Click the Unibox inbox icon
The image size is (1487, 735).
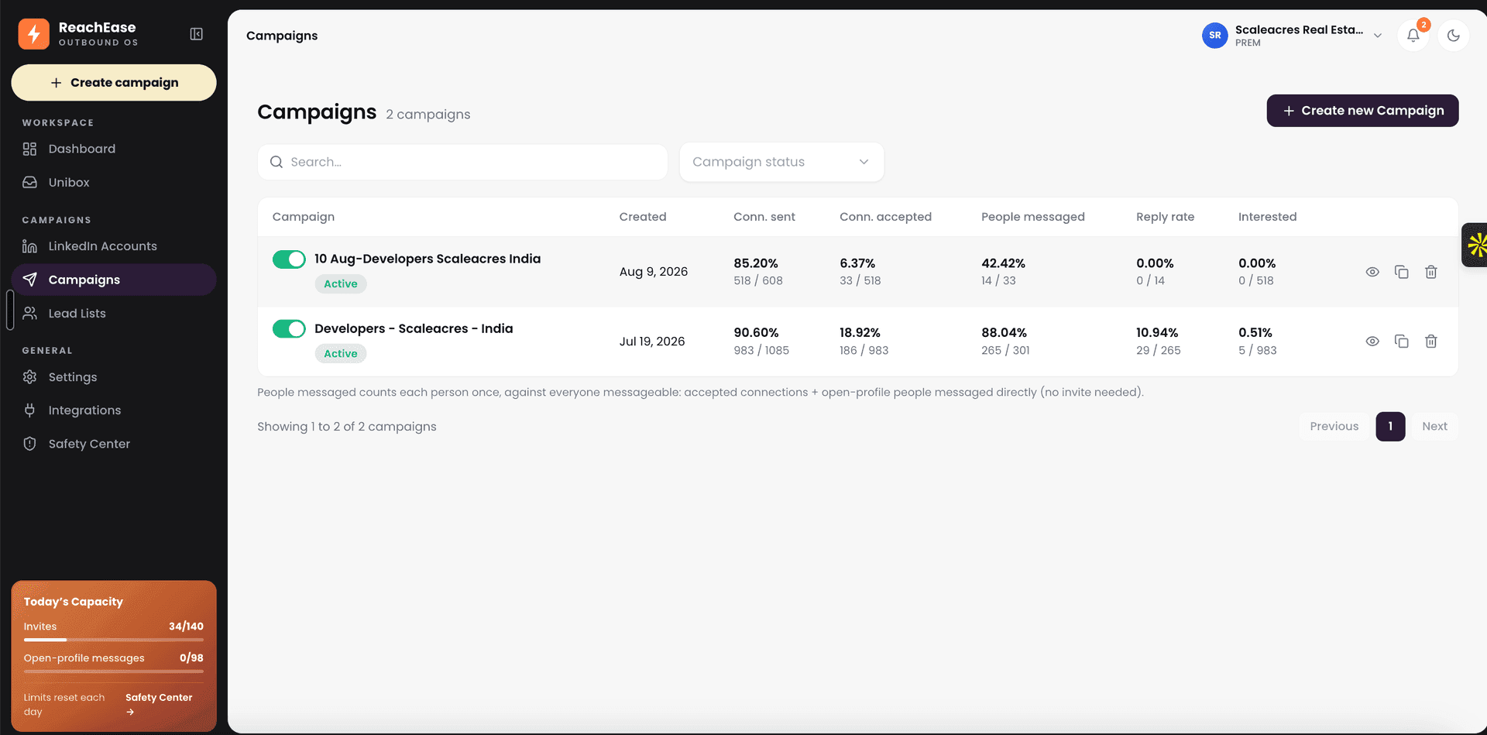[29, 182]
